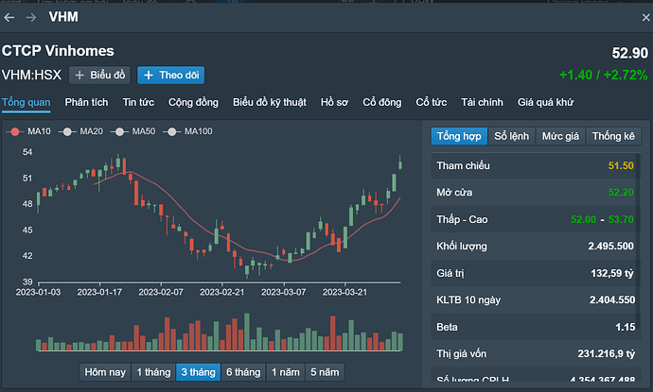Click the back arrow icon
Viewport: 653px width, 392px height.
[x=10, y=17]
